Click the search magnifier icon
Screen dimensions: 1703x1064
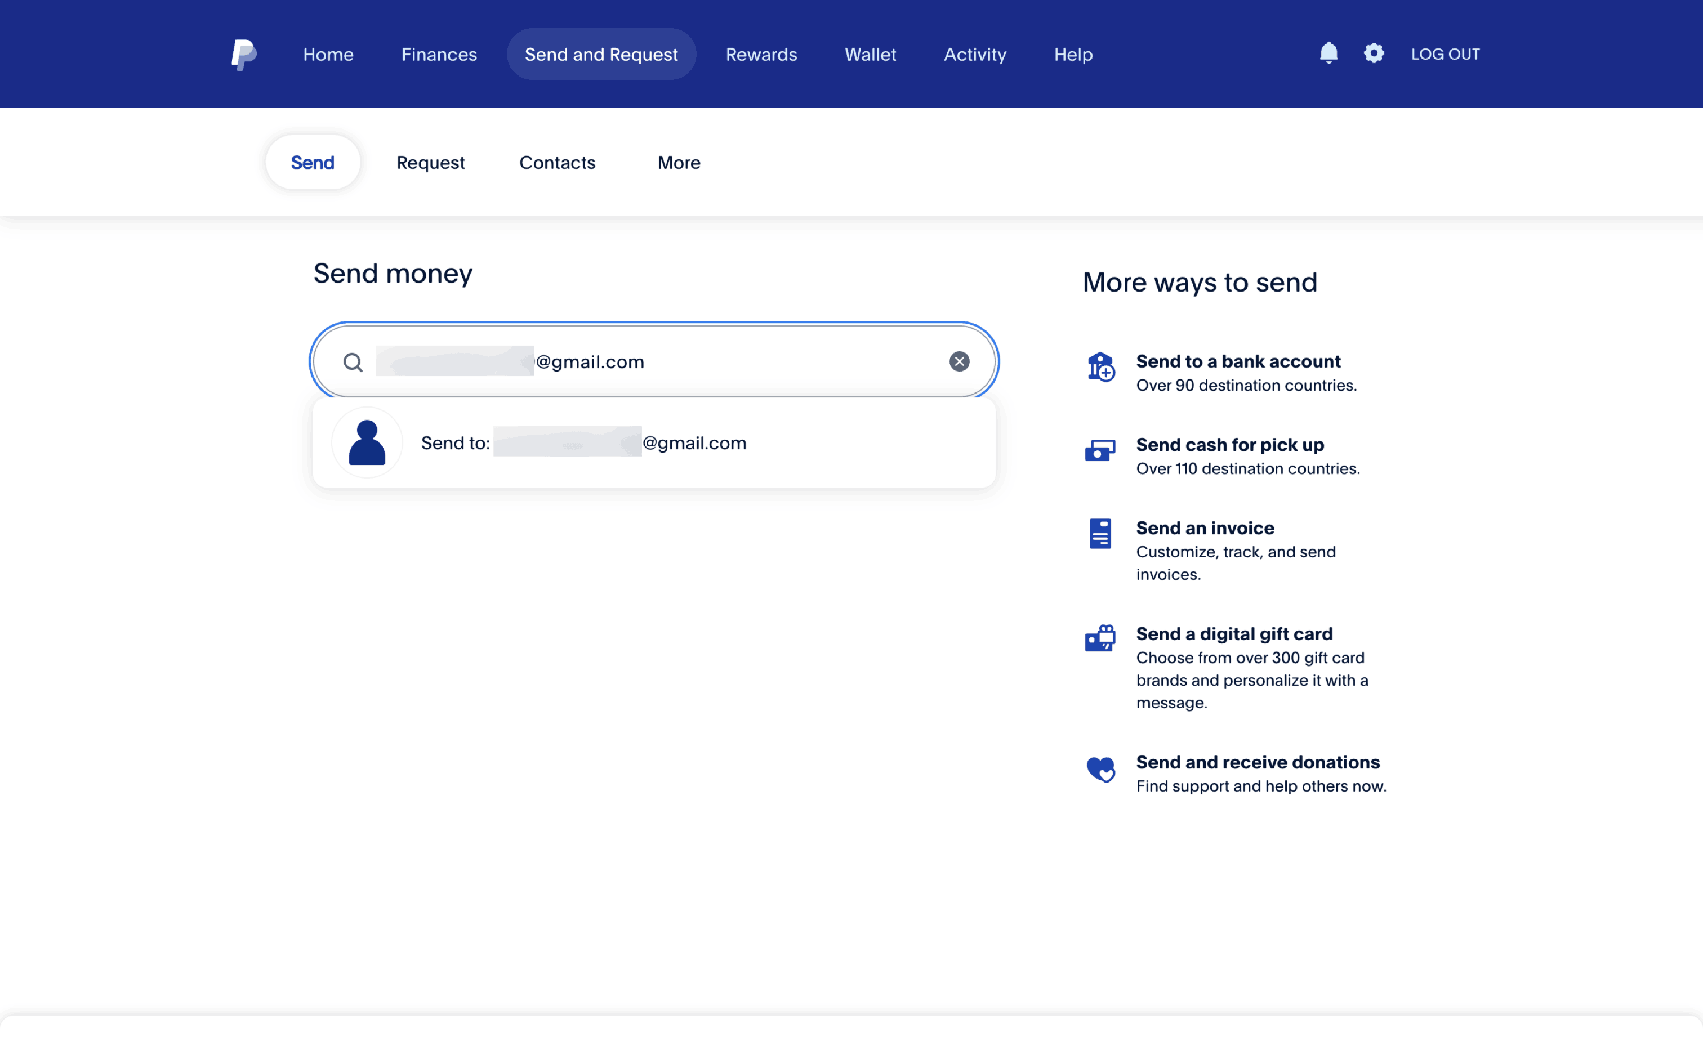[x=353, y=363]
